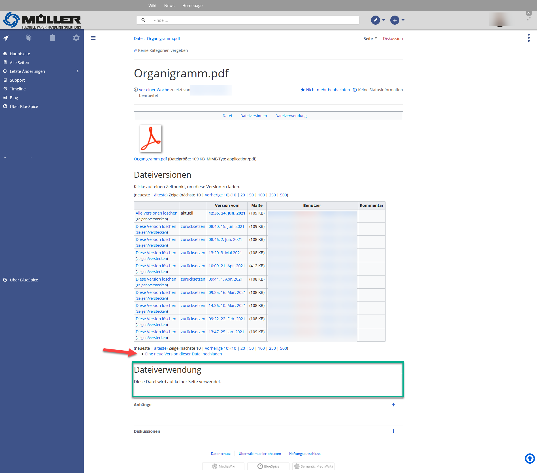
Task: Click 'Eine neue Version dieser Datei hochladen'
Action: pyautogui.click(x=183, y=354)
